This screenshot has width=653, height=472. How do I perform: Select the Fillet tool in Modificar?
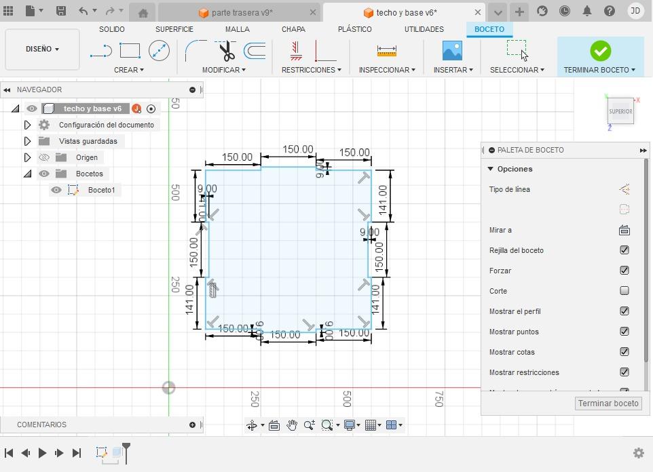(x=195, y=51)
